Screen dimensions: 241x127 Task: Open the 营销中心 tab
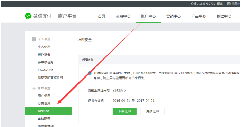pyautogui.click(x=174, y=16)
